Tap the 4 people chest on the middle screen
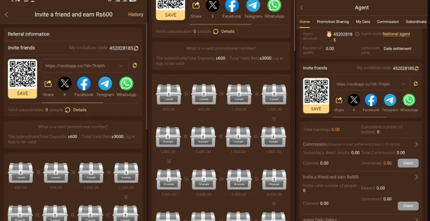Viewport: 430px width, 221px height. (239, 94)
